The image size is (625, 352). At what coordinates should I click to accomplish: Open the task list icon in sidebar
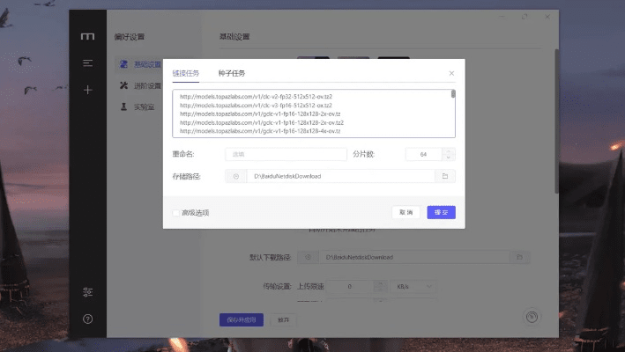click(x=87, y=63)
